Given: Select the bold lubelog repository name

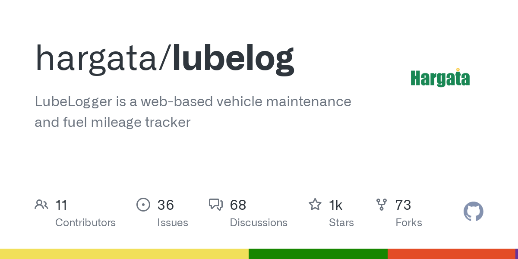Looking at the screenshot, I should coord(234,60).
